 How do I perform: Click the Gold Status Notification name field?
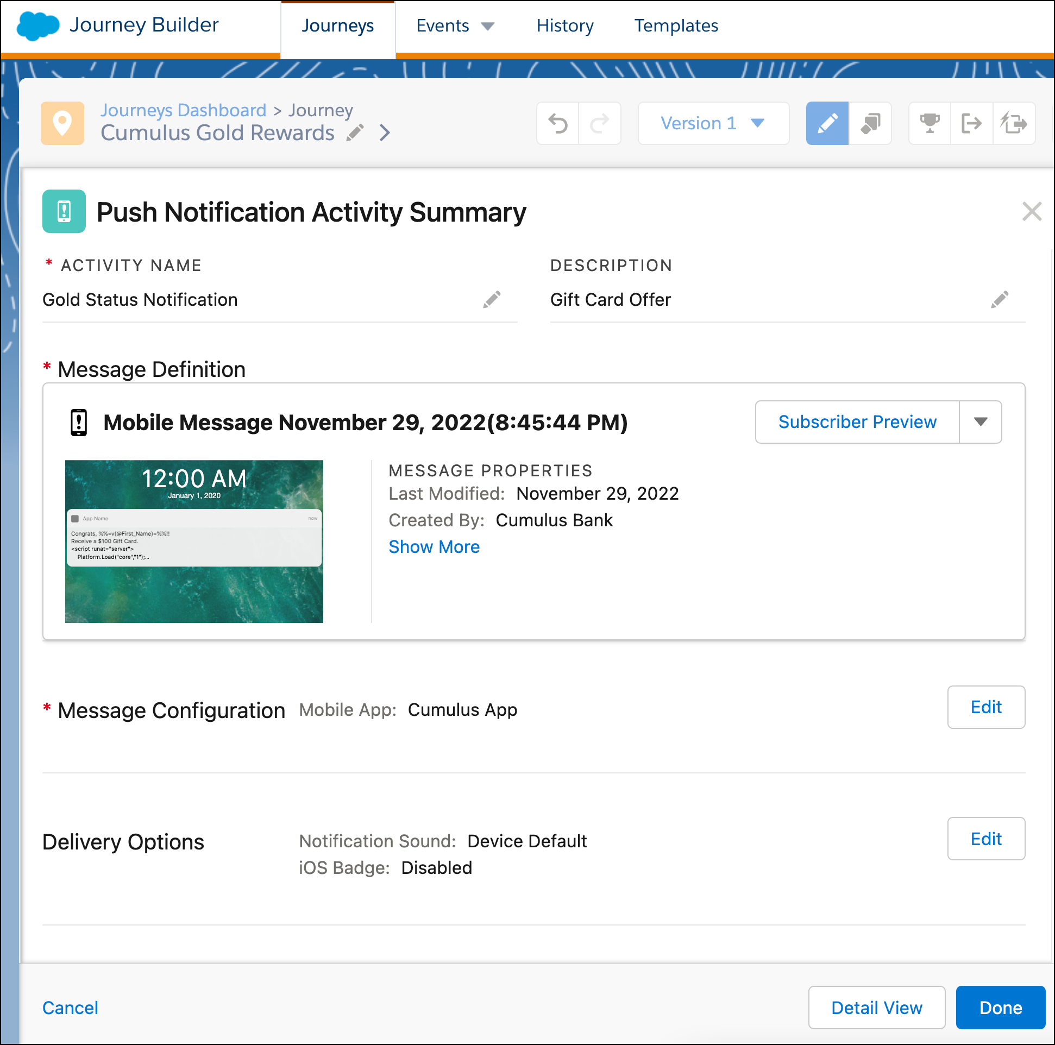280,300
